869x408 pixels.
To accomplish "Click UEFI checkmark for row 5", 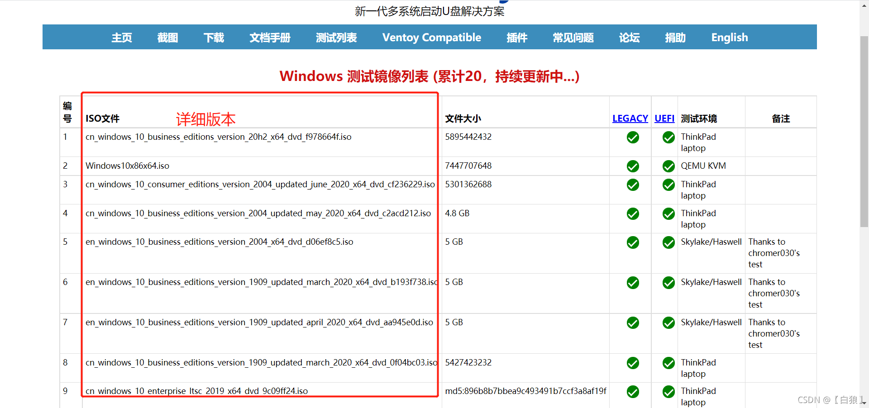I will [668, 242].
